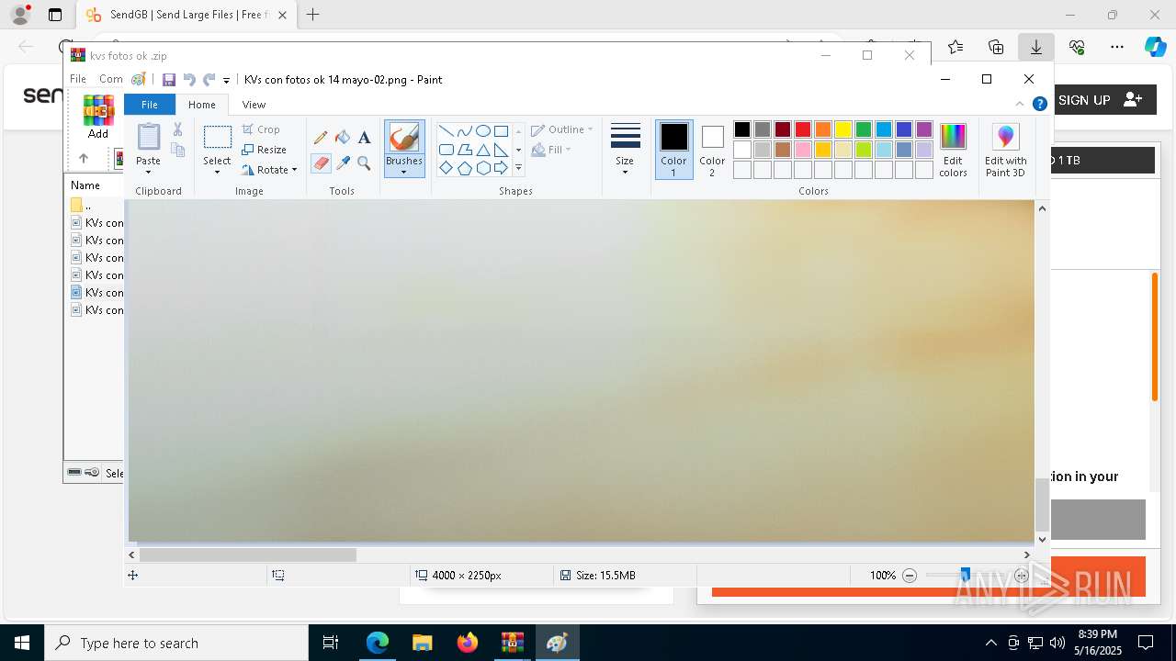
Task: Select the Hexagon shape
Action: [x=483, y=168]
